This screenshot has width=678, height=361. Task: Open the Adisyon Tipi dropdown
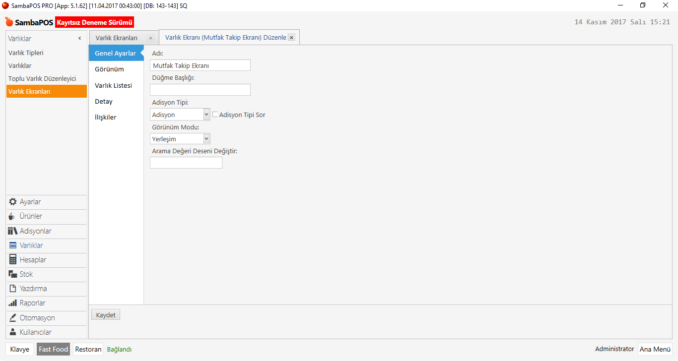[206, 115]
